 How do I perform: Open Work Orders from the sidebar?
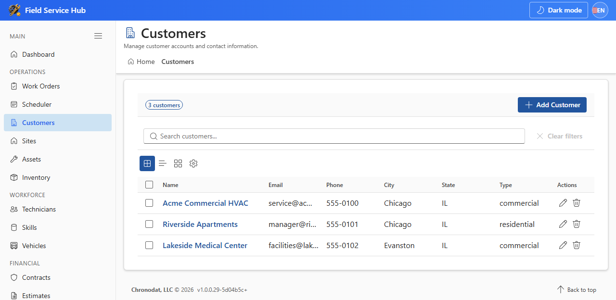[x=58, y=86]
